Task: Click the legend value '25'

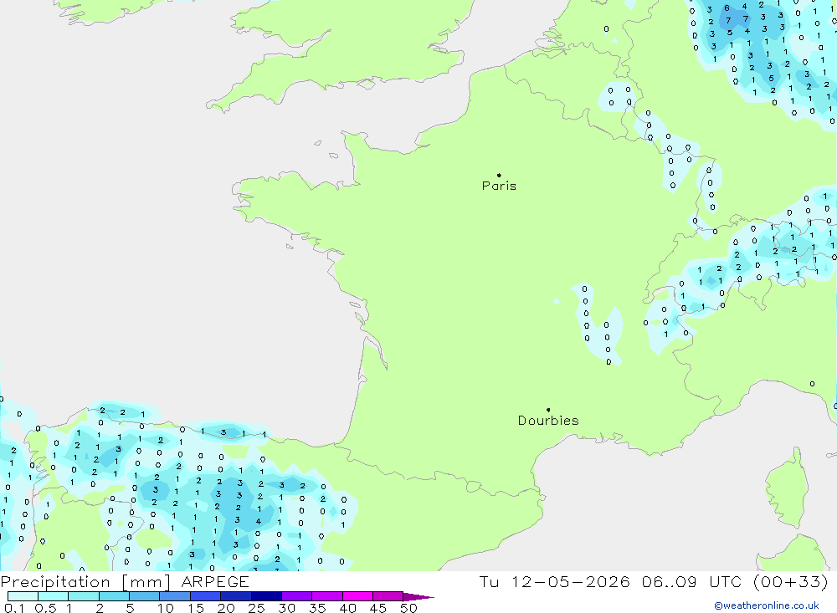Action: pyautogui.click(x=256, y=608)
